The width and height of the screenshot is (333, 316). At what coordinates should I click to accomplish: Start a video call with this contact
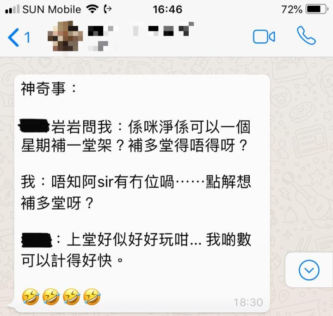(264, 37)
